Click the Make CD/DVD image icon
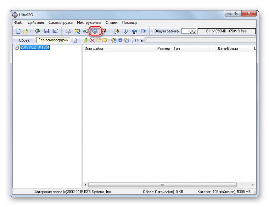This screenshot has height=207, width=269. pos(68,31)
